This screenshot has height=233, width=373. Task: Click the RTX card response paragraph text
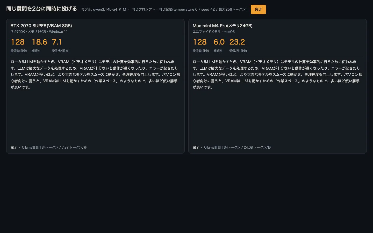(x=95, y=75)
